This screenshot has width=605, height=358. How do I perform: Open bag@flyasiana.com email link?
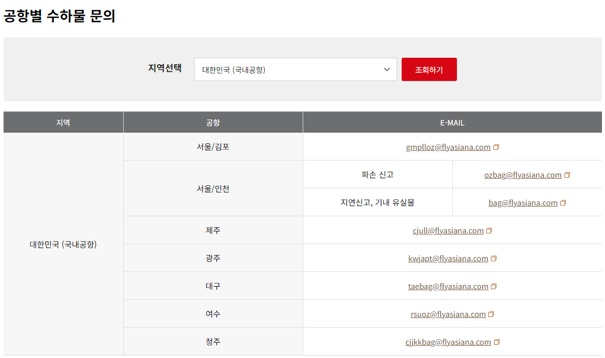click(x=523, y=203)
